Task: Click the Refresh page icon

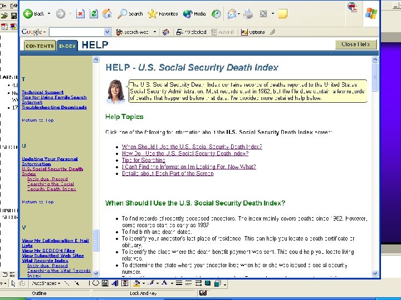Action: click(94, 13)
